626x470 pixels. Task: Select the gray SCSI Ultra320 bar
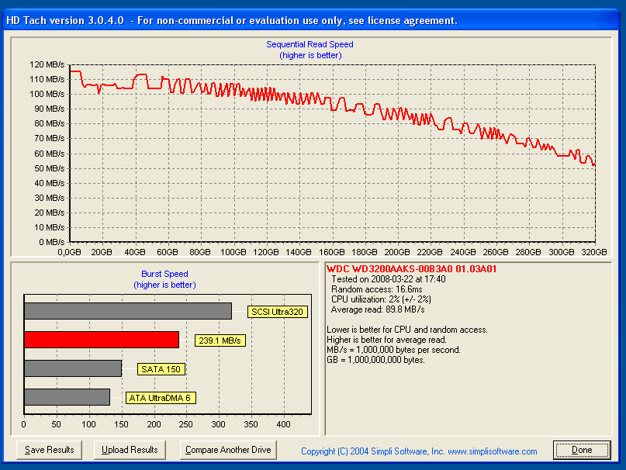pyautogui.click(x=127, y=311)
